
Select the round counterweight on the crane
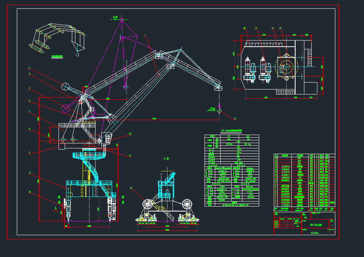click(x=66, y=86)
